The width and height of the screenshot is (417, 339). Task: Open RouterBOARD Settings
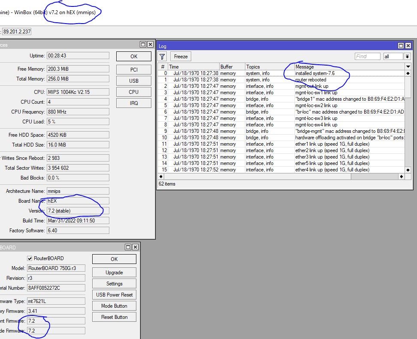(115, 284)
